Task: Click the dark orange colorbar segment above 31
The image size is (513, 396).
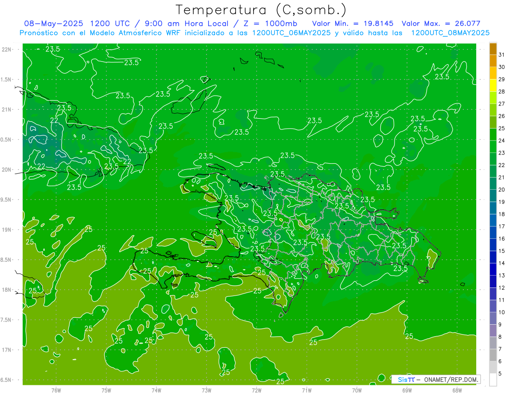Action: 493,49
